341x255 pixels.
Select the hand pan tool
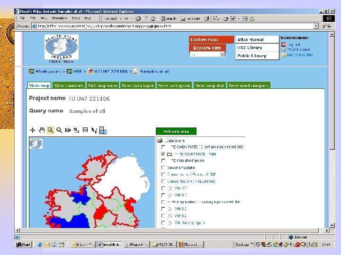click(x=42, y=130)
